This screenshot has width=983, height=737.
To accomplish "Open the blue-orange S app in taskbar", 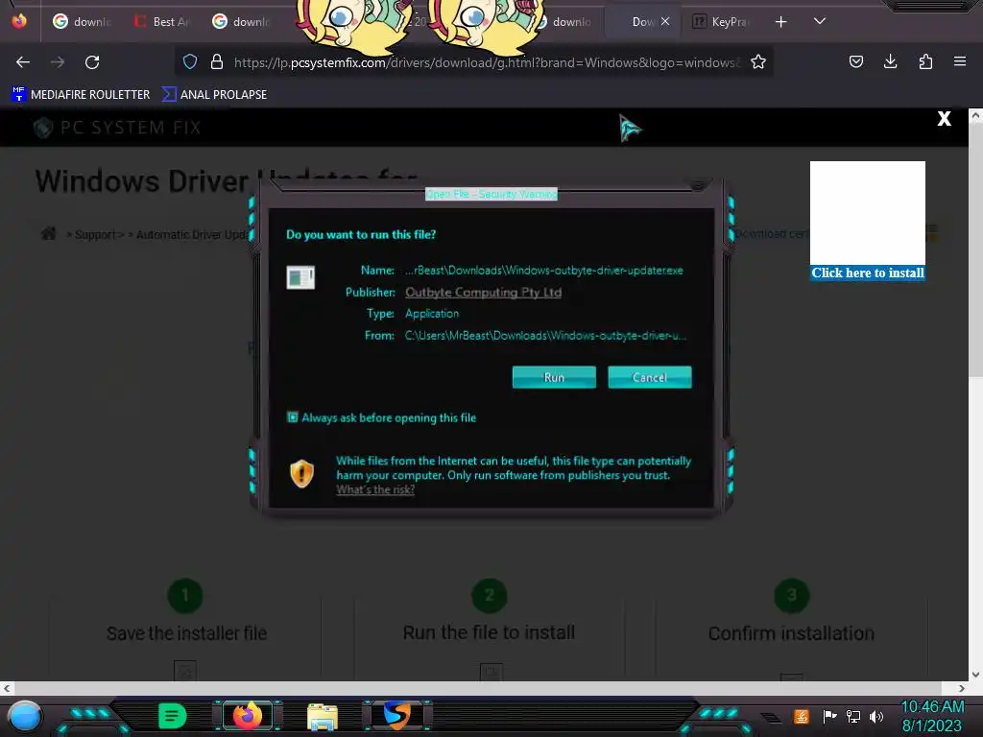I will (x=397, y=715).
